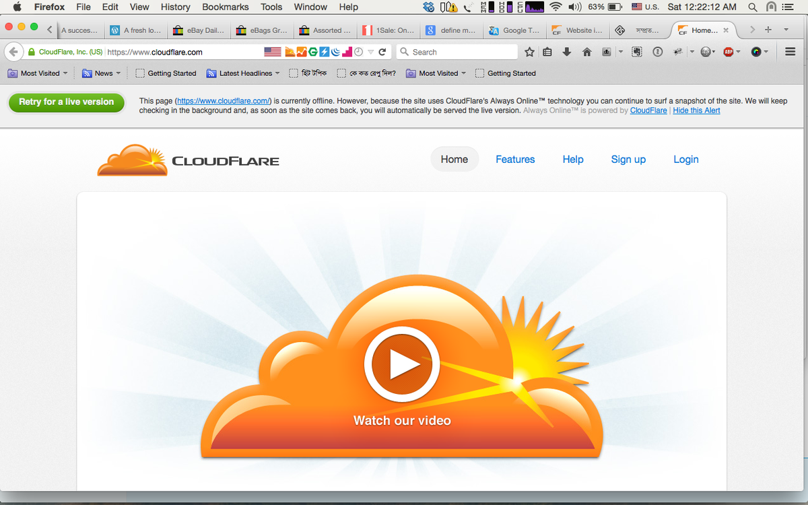
Task: Click the green padlock site identity icon
Action: click(31, 52)
